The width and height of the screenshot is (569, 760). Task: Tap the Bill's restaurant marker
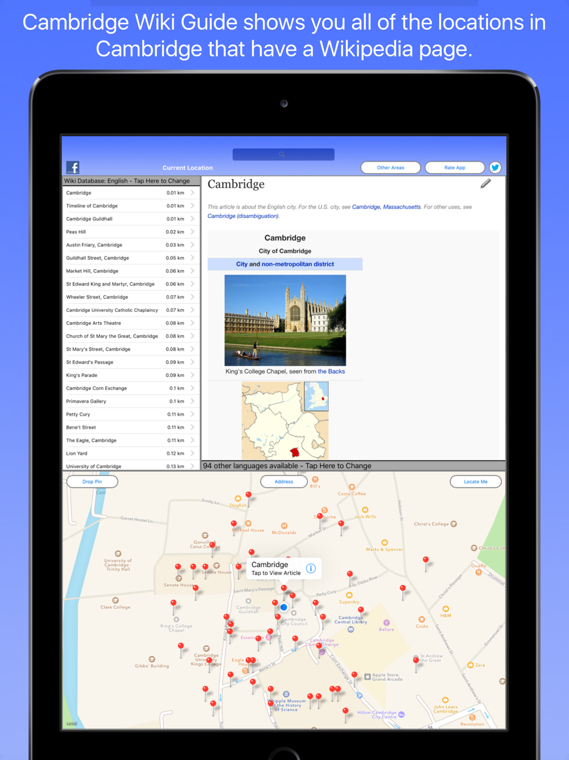pos(315,480)
